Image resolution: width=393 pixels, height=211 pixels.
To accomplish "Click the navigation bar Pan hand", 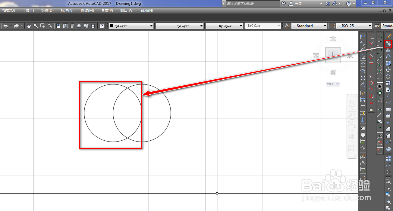I will (x=352, y=115).
